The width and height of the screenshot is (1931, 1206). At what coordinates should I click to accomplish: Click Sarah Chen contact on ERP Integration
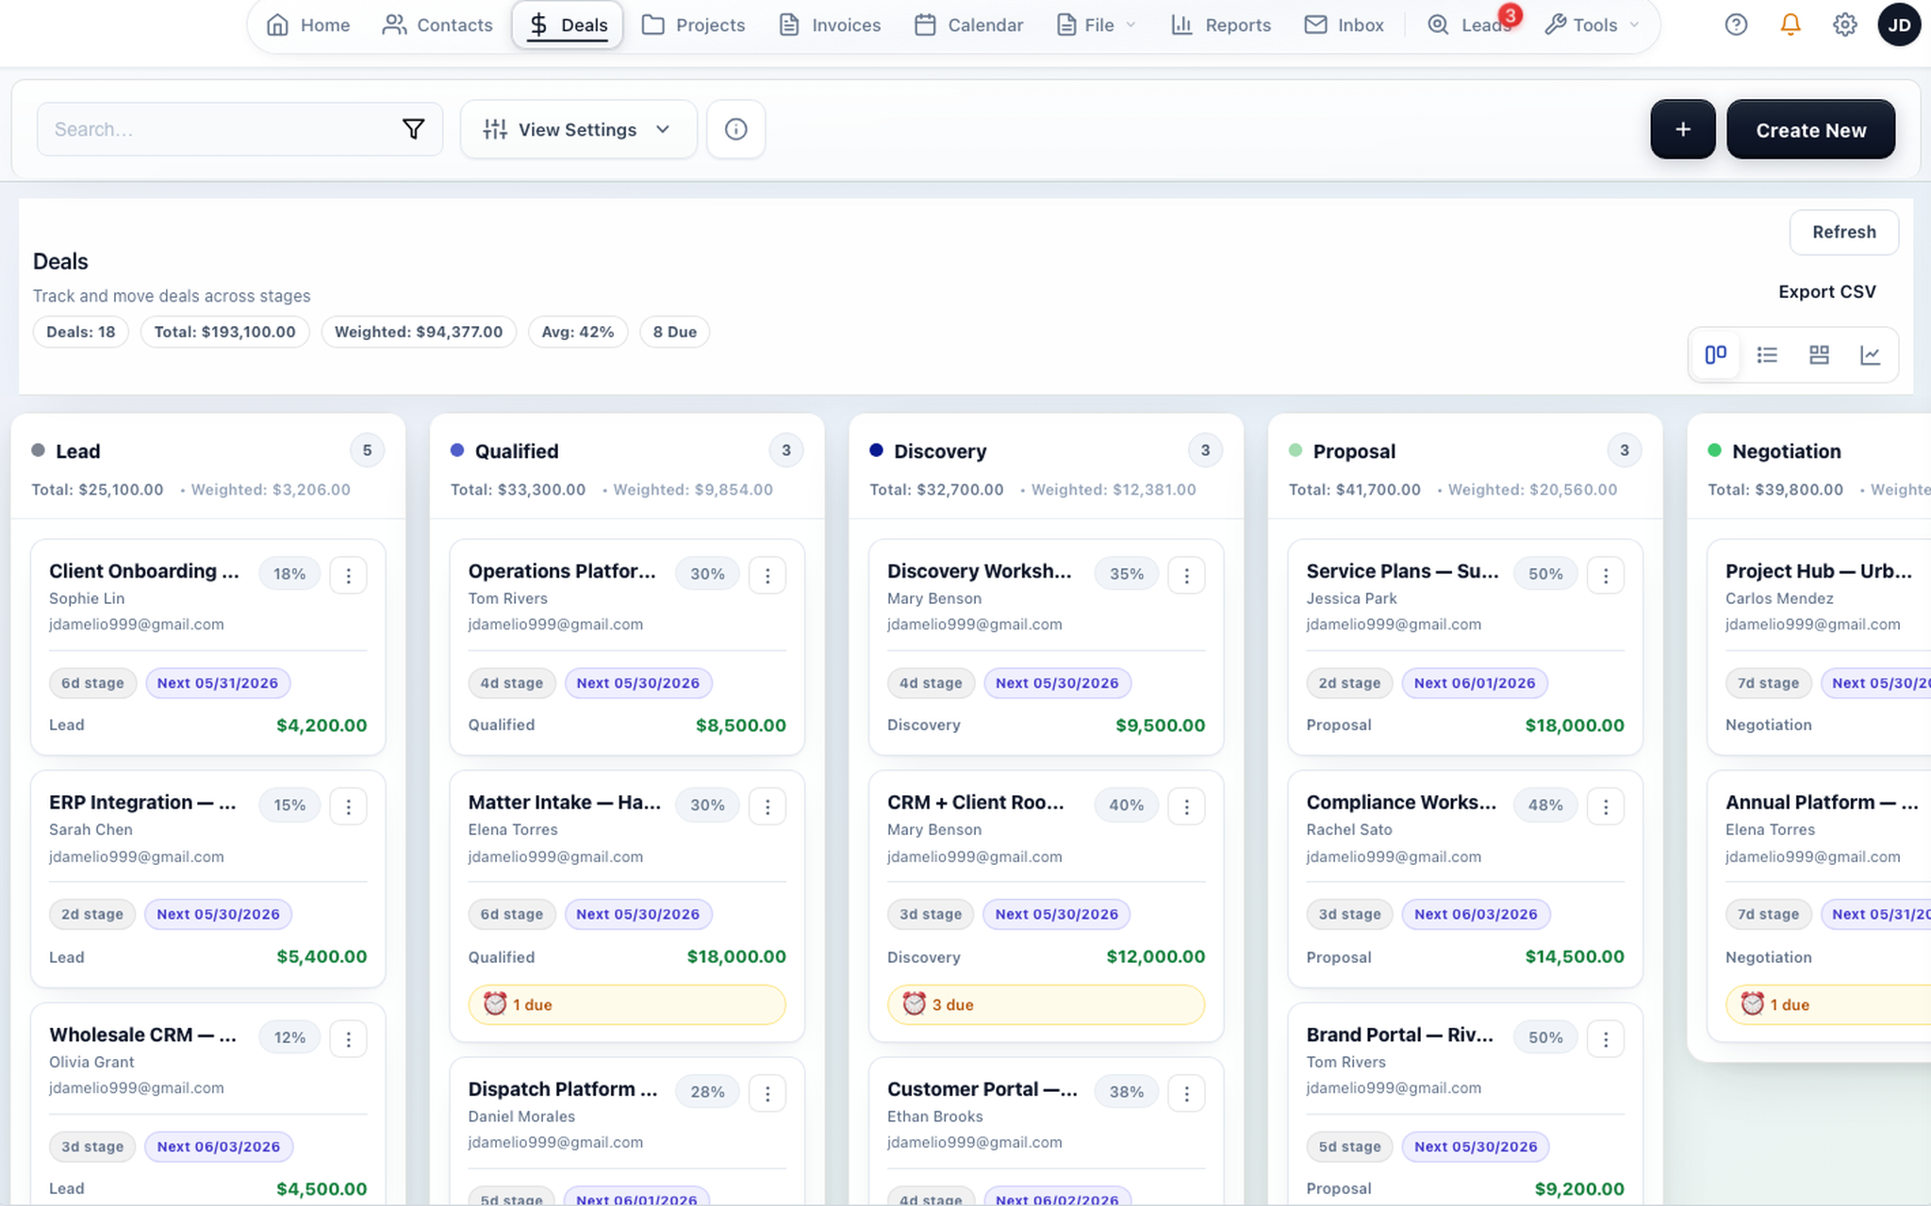click(91, 829)
